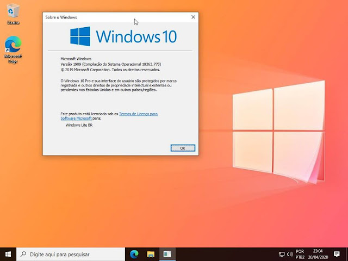Open the Action Center notifications icon
This screenshot has height=261, width=348.
pos(337,254)
